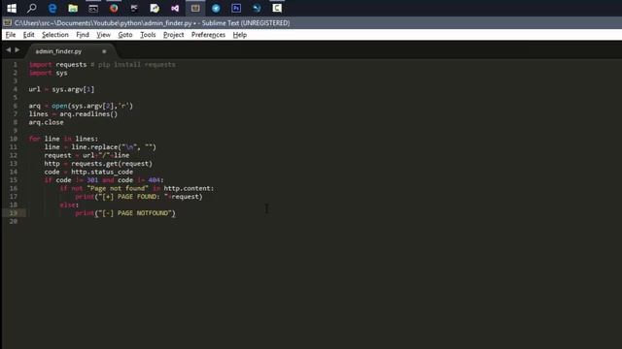Click the Sublime Text title bar icon

point(7,23)
